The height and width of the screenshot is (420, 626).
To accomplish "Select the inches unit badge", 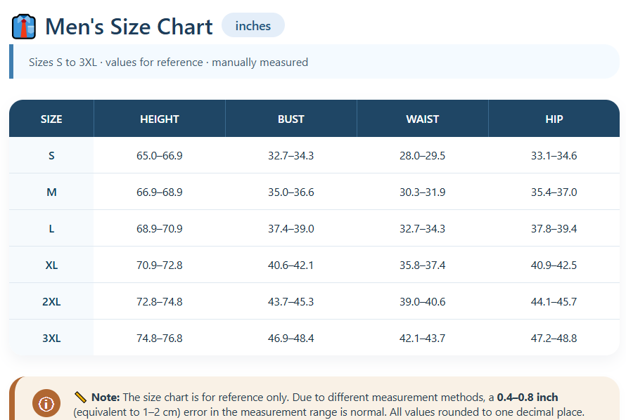I will click(253, 26).
